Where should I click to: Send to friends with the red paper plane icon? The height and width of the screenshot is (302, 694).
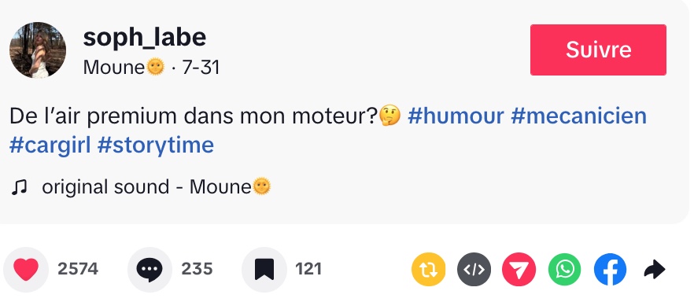519,269
